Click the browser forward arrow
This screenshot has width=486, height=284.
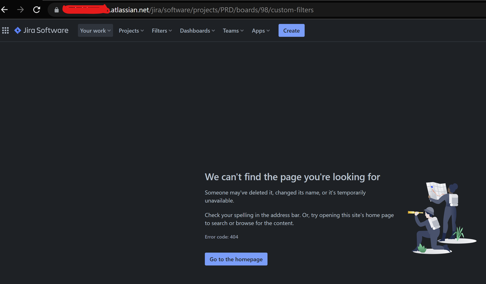tap(20, 10)
